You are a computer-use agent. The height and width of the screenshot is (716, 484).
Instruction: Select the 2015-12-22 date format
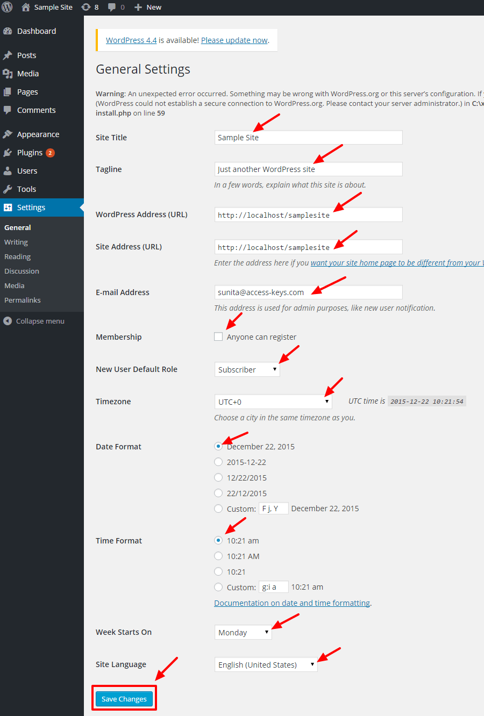point(218,462)
